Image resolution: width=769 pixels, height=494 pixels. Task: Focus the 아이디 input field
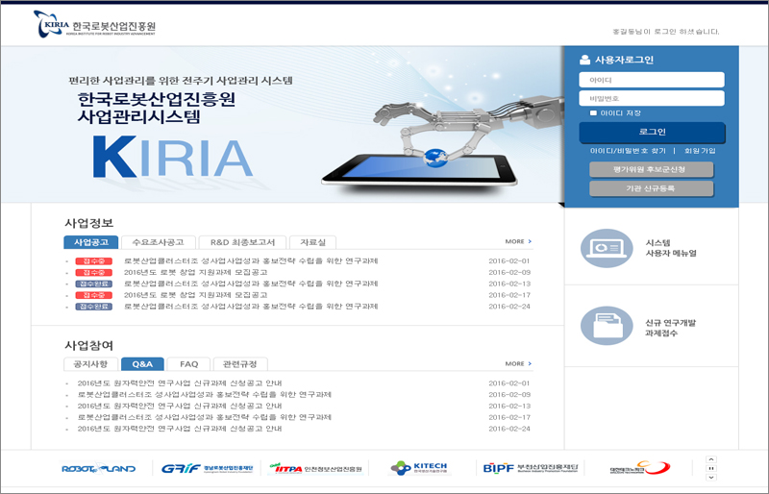click(652, 80)
